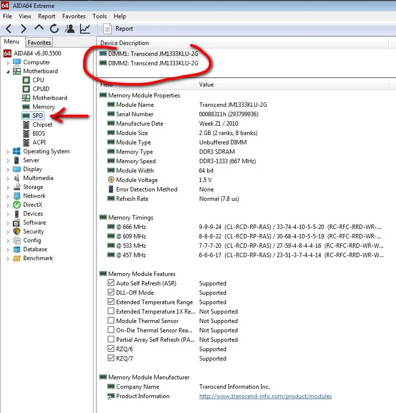Expand the Software node arrow
This screenshot has height=413, width=396.
tap(8, 223)
